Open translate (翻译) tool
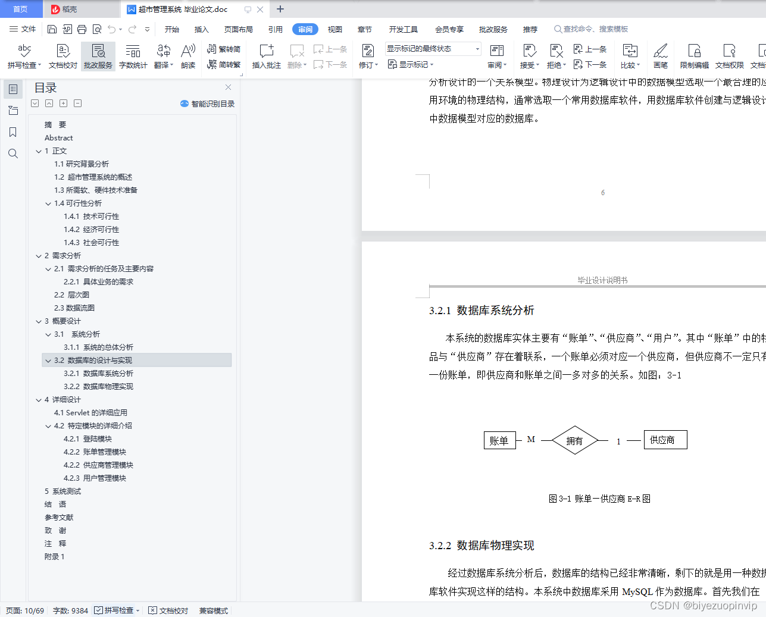The width and height of the screenshot is (766, 617). pyautogui.click(x=163, y=57)
